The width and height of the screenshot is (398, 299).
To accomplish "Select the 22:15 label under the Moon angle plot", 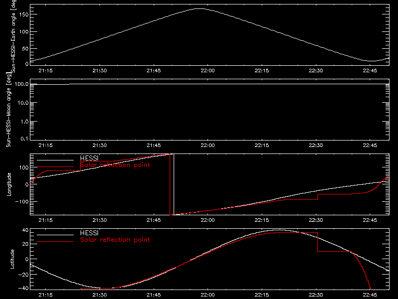I will click(x=262, y=146).
